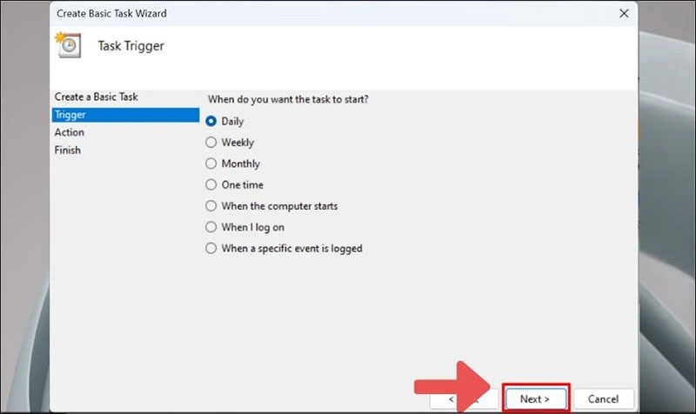Viewport: 696px width, 414px height.
Task: Select the When I log on option
Action: 211,227
